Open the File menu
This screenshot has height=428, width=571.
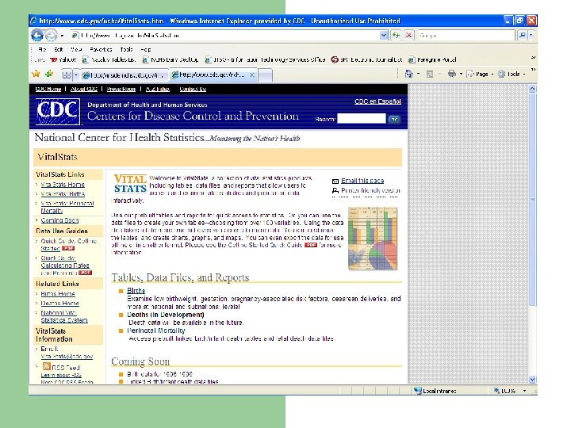(x=42, y=49)
